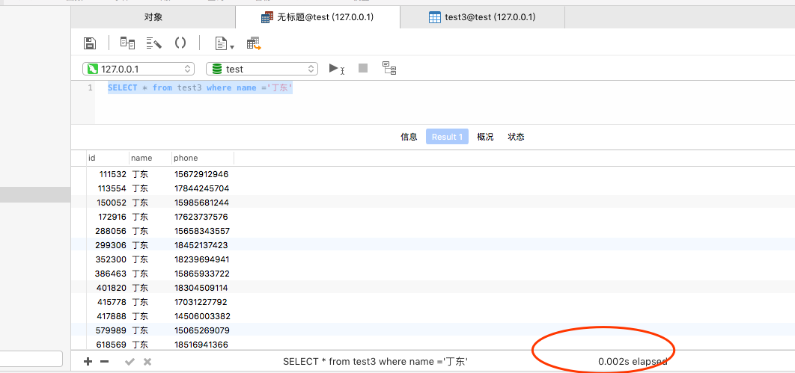This screenshot has height=373, width=795.
Task: Click the phone column header
Action: tap(203, 158)
